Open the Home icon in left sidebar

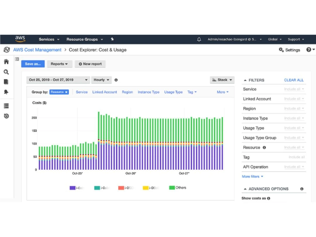(6, 62)
